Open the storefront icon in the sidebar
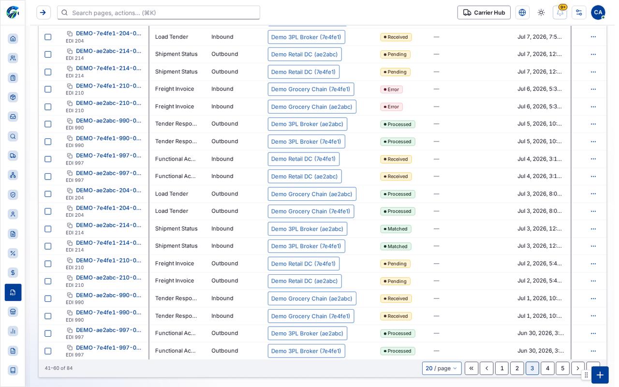619x387 pixels. pos(13,312)
